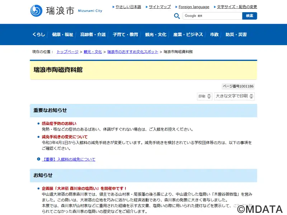Viewport: 287px width, 215px height.
Task: Click the 印刷 print button
Action: 204,96
